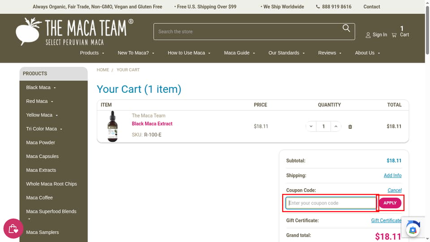The height and width of the screenshot is (242, 430).
Task: Click the quantity value field
Action: click(323, 126)
